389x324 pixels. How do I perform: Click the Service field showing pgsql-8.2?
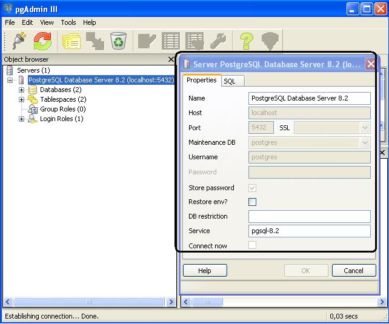click(310, 231)
